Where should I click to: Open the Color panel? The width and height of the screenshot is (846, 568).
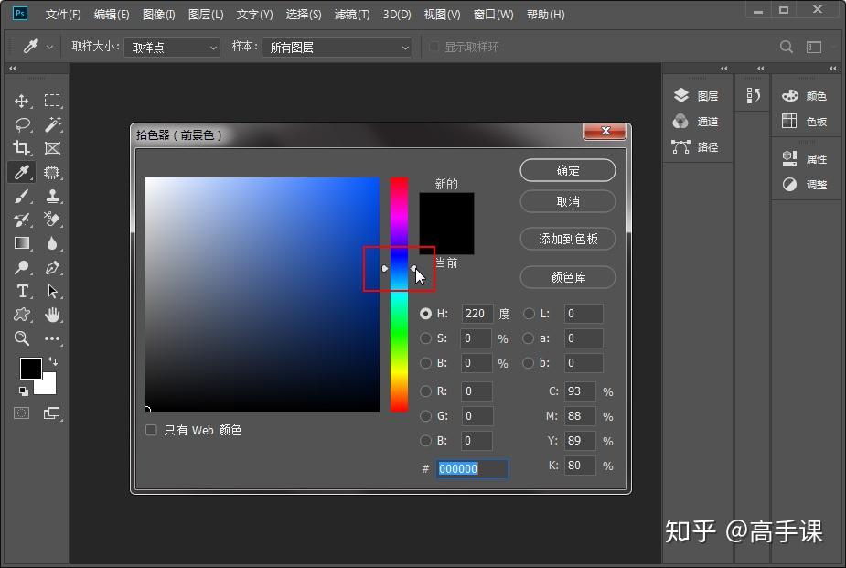805,96
